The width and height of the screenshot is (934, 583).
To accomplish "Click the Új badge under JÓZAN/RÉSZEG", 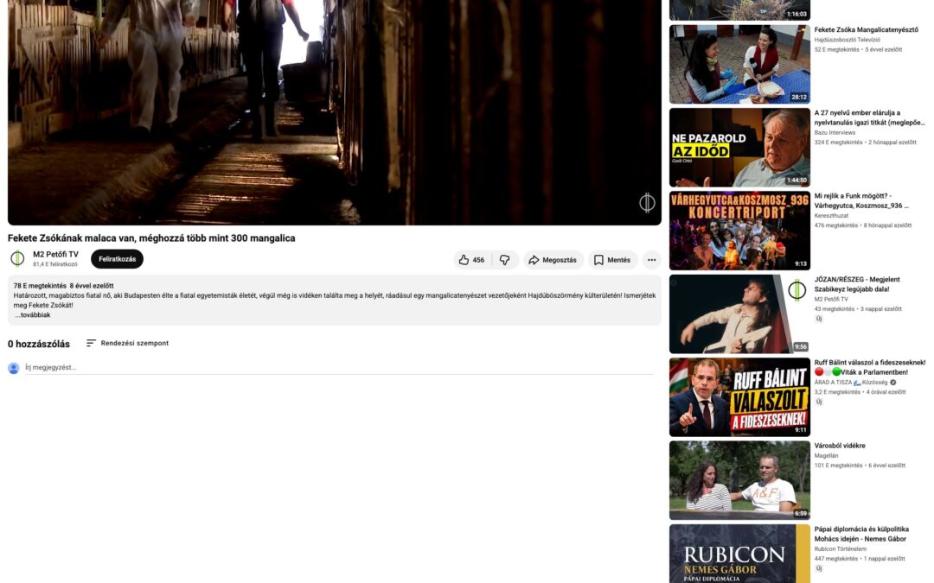I will pos(819,319).
